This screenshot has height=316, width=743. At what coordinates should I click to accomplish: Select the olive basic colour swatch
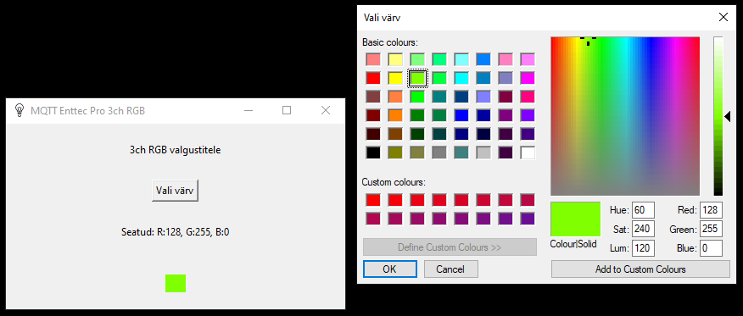(x=395, y=152)
